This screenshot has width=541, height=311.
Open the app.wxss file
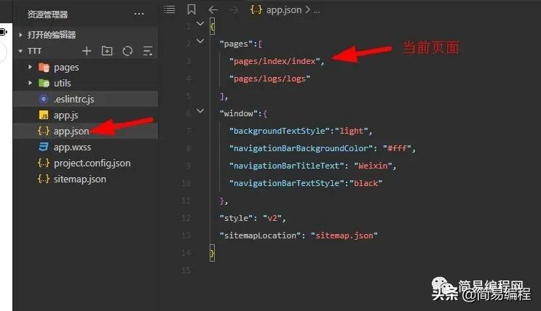[72, 148]
